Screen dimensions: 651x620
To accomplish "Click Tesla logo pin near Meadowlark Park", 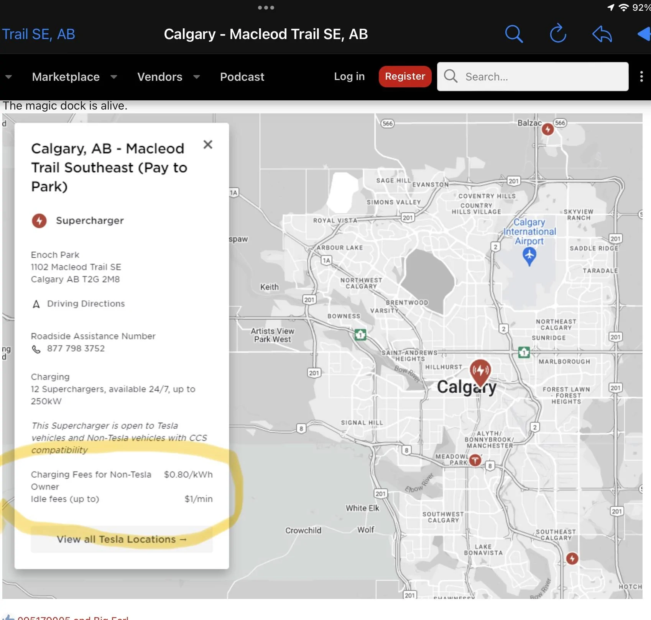I will (475, 460).
